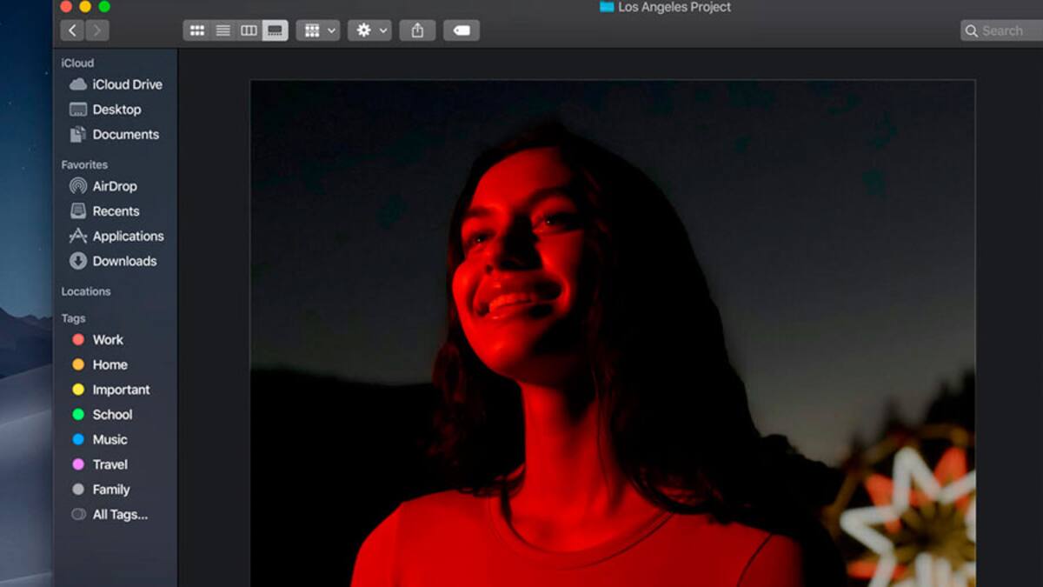Click the Share toolbar icon

point(417,30)
